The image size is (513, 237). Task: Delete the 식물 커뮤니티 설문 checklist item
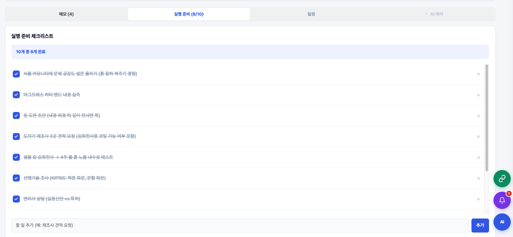tap(478, 74)
